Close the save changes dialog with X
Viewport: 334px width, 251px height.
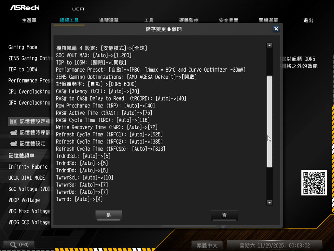click(276, 29)
